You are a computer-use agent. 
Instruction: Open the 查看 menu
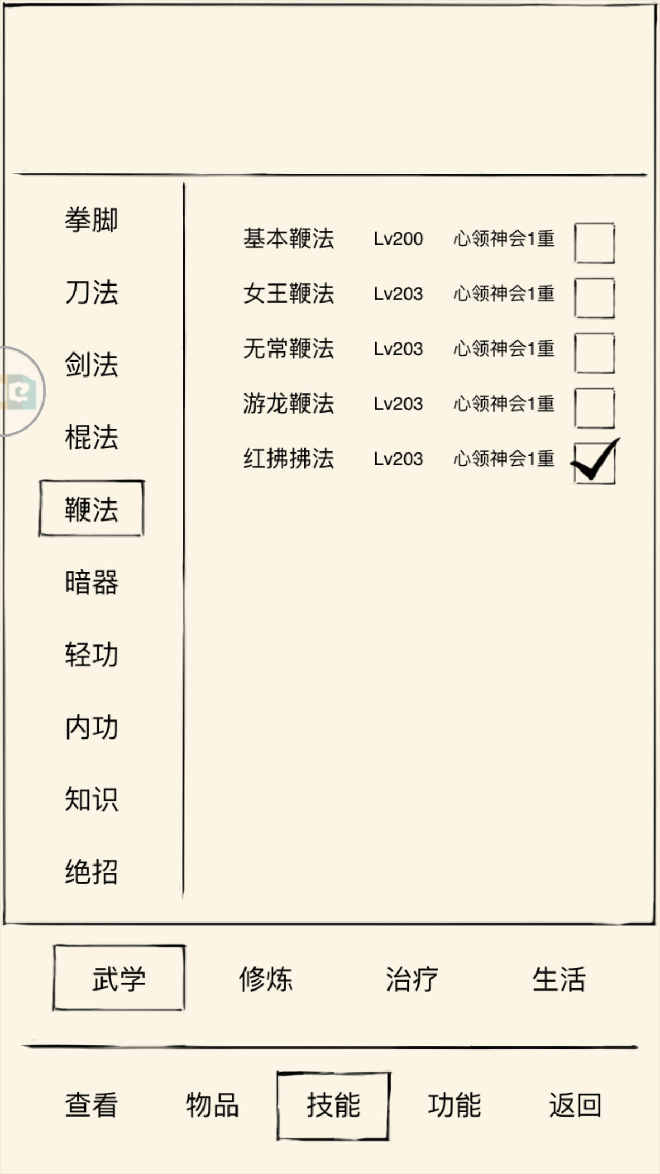91,1105
